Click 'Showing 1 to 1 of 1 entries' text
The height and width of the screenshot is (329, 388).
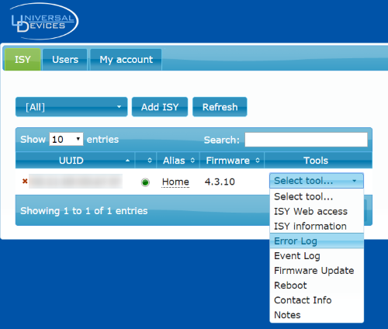point(84,211)
